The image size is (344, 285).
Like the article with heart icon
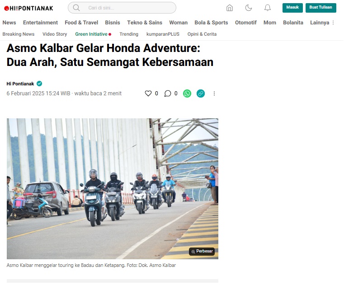pos(148,93)
